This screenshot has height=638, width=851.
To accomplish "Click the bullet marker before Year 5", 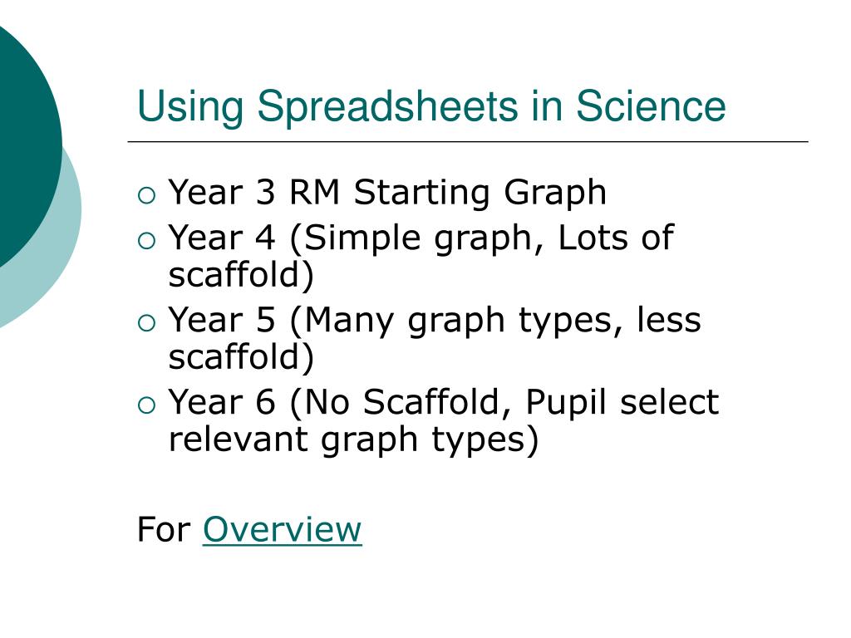I will (x=146, y=323).
